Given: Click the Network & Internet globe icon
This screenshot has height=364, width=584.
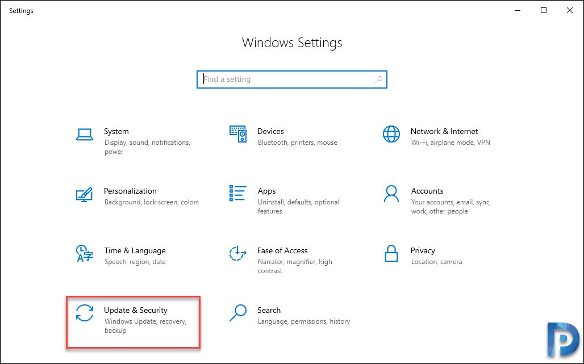Looking at the screenshot, I should pyautogui.click(x=391, y=134).
